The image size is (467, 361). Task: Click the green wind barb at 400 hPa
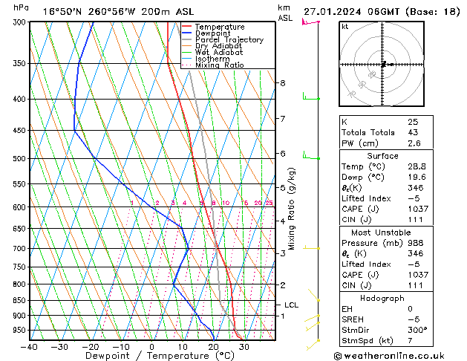click(x=311, y=97)
